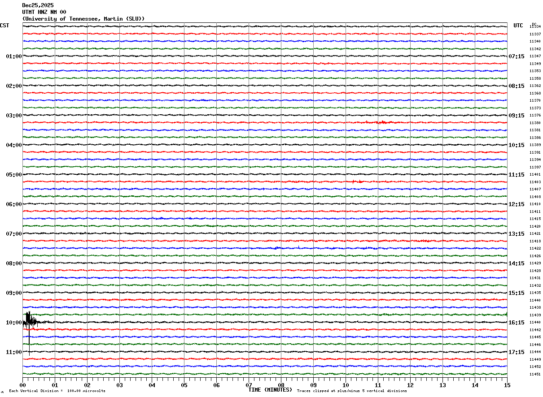Click the 15 minute tick label
The height and width of the screenshot is (397, 543).
507,385
